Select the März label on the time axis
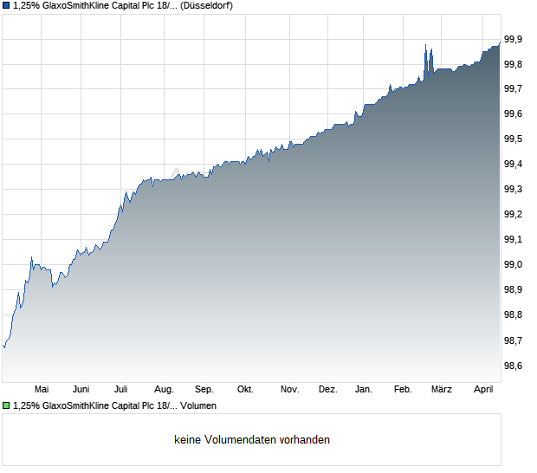This screenshot has width=537, height=473. tap(442, 389)
